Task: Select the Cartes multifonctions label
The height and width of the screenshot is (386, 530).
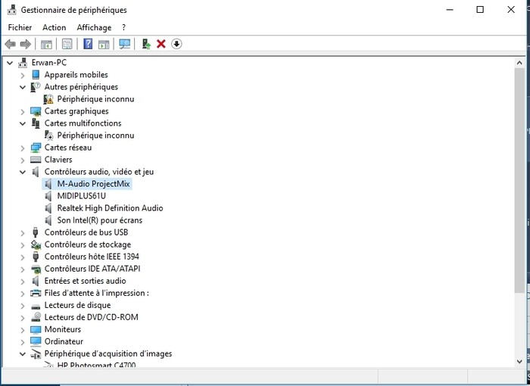Action: (x=83, y=123)
